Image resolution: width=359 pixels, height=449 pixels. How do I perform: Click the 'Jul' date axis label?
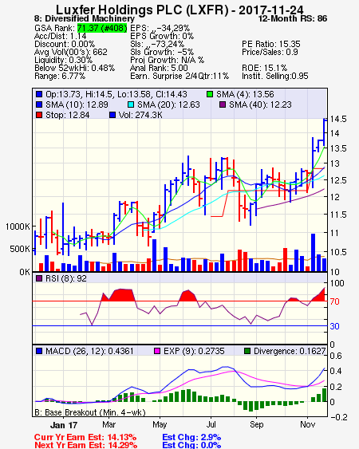[211, 424]
